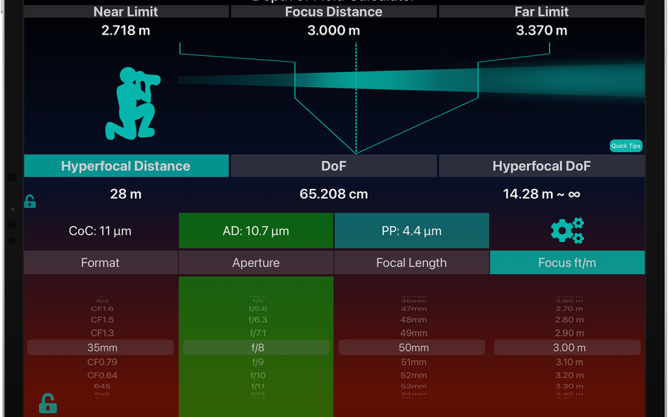Open settings via the gears icon

(567, 230)
